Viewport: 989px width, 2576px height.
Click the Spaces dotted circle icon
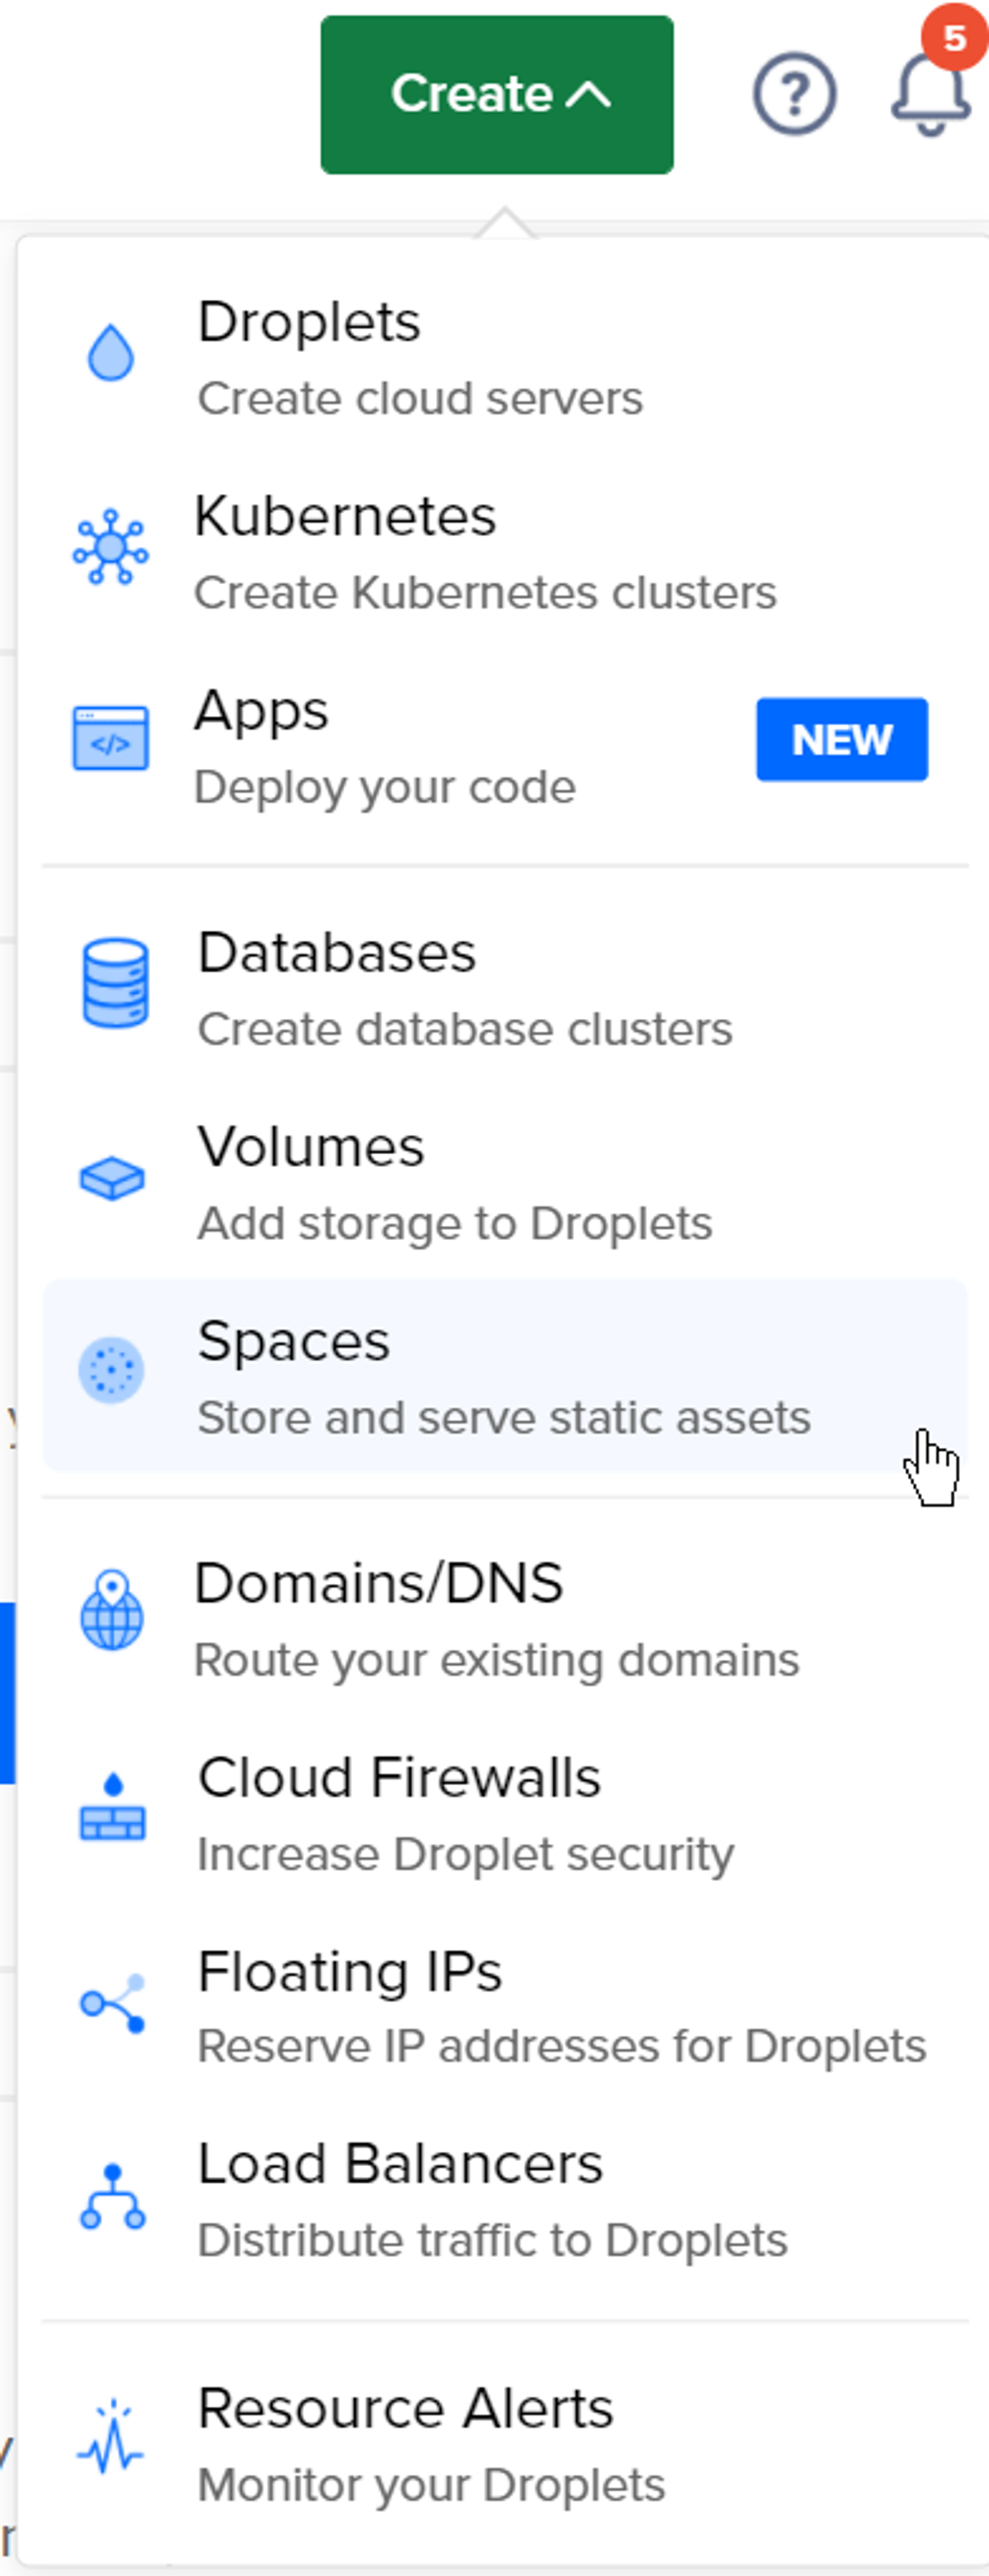point(111,1370)
